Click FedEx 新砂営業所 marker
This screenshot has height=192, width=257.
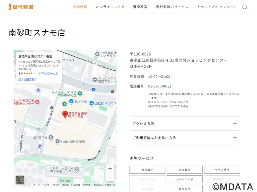pyautogui.click(x=58, y=141)
